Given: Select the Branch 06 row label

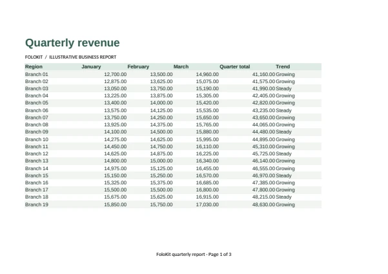Looking at the screenshot, I should point(37,110).
